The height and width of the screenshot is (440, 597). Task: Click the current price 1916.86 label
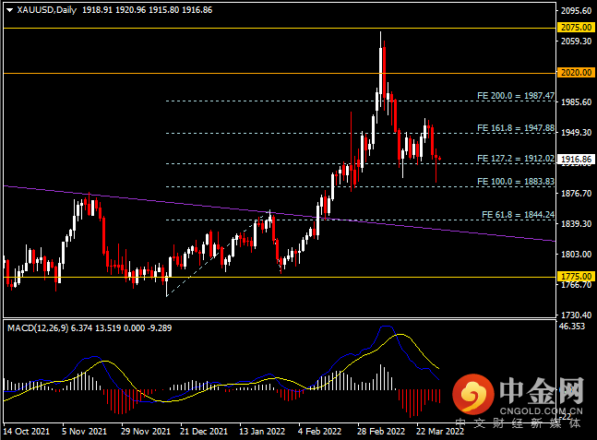576,159
